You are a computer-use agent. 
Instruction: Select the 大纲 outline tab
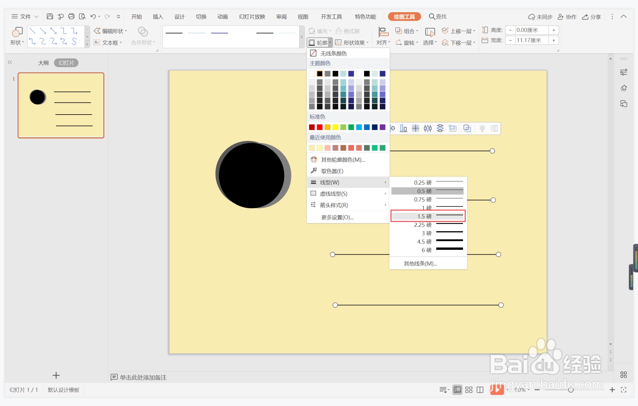tap(43, 63)
